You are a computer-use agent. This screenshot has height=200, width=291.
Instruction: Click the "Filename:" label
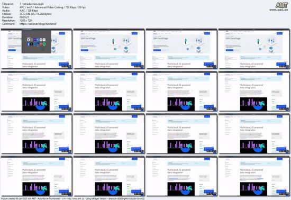[8, 4]
